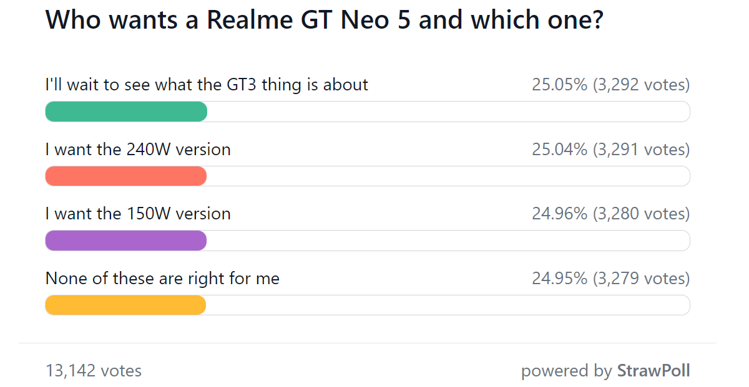The height and width of the screenshot is (387, 749).
Task: Click the 25.05% (3,292 votes) result text
Action: [611, 85]
